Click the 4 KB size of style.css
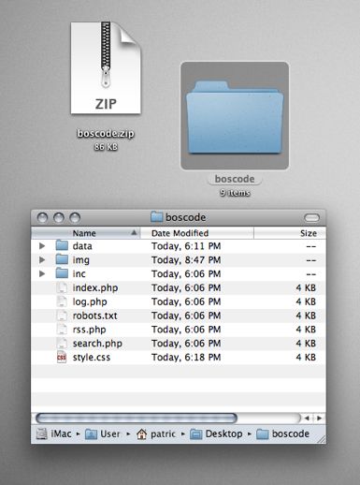 (x=306, y=358)
